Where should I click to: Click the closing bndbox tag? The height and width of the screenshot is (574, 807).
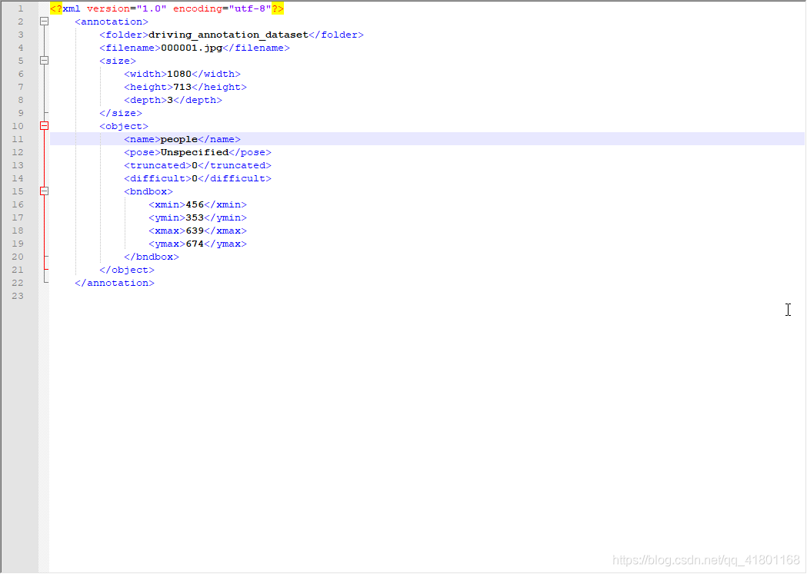click(152, 257)
